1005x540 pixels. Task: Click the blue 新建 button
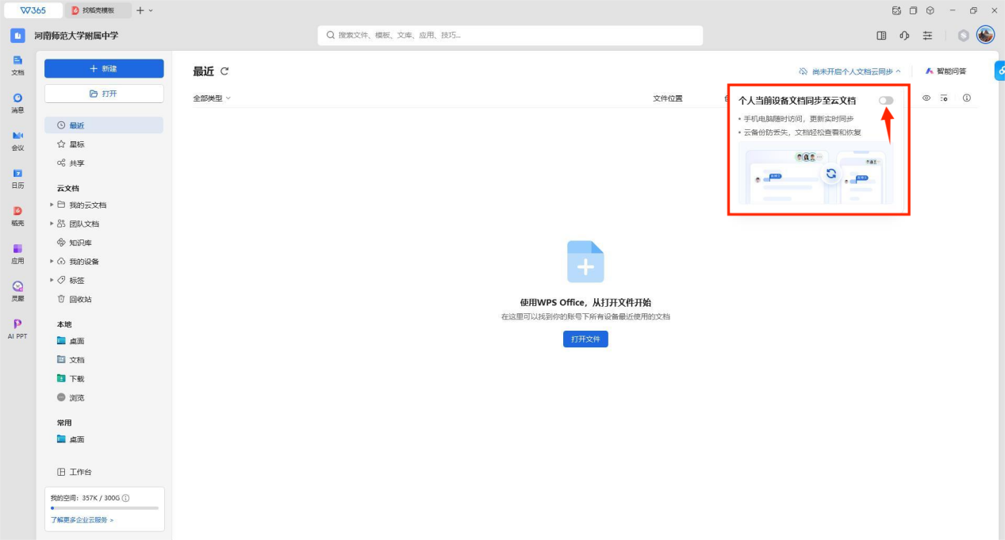click(104, 69)
